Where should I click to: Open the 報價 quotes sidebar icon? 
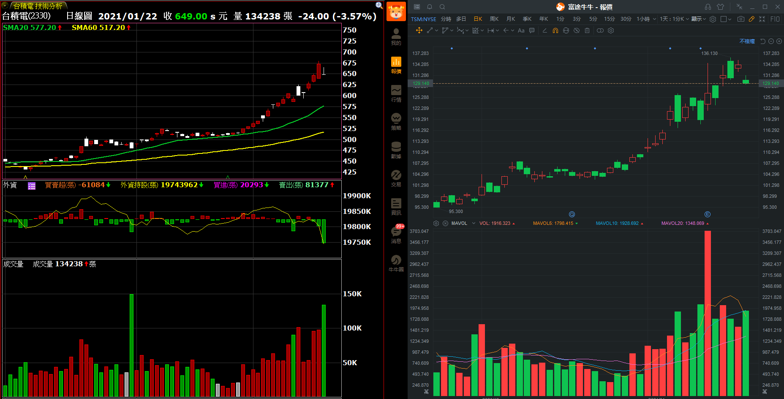coord(396,66)
